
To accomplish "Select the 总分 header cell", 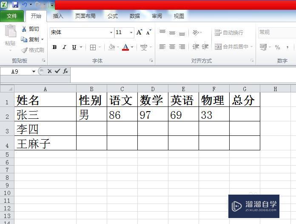I will point(245,100).
